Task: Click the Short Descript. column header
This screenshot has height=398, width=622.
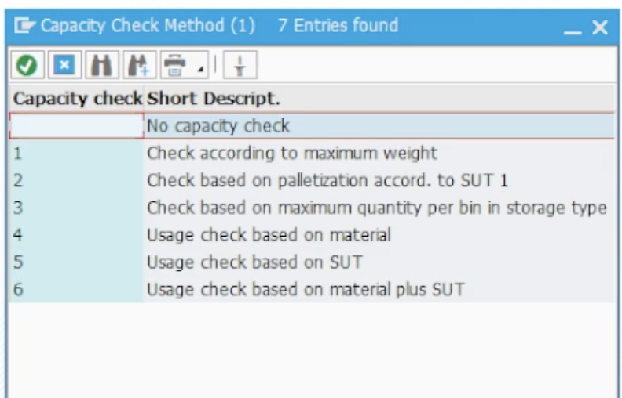Action: tap(214, 99)
